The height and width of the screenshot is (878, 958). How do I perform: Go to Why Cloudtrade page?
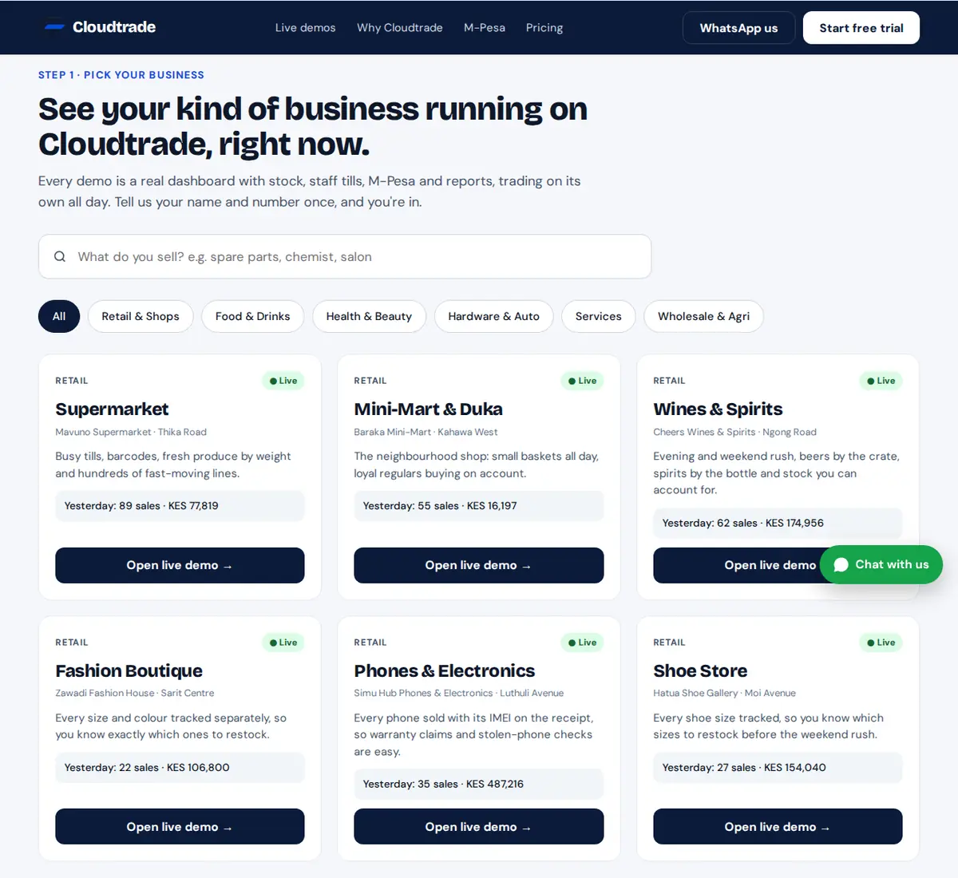(x=400, y=28)
